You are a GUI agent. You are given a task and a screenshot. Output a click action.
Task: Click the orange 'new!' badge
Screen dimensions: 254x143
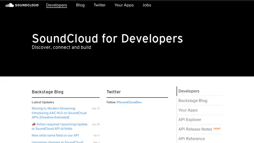click(217, 129)
